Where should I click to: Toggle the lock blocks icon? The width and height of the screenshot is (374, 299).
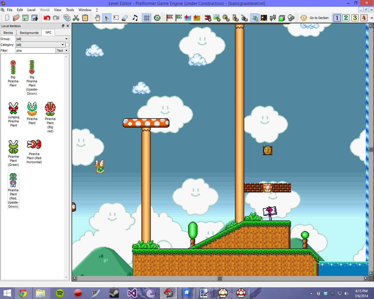pos(208,18)
